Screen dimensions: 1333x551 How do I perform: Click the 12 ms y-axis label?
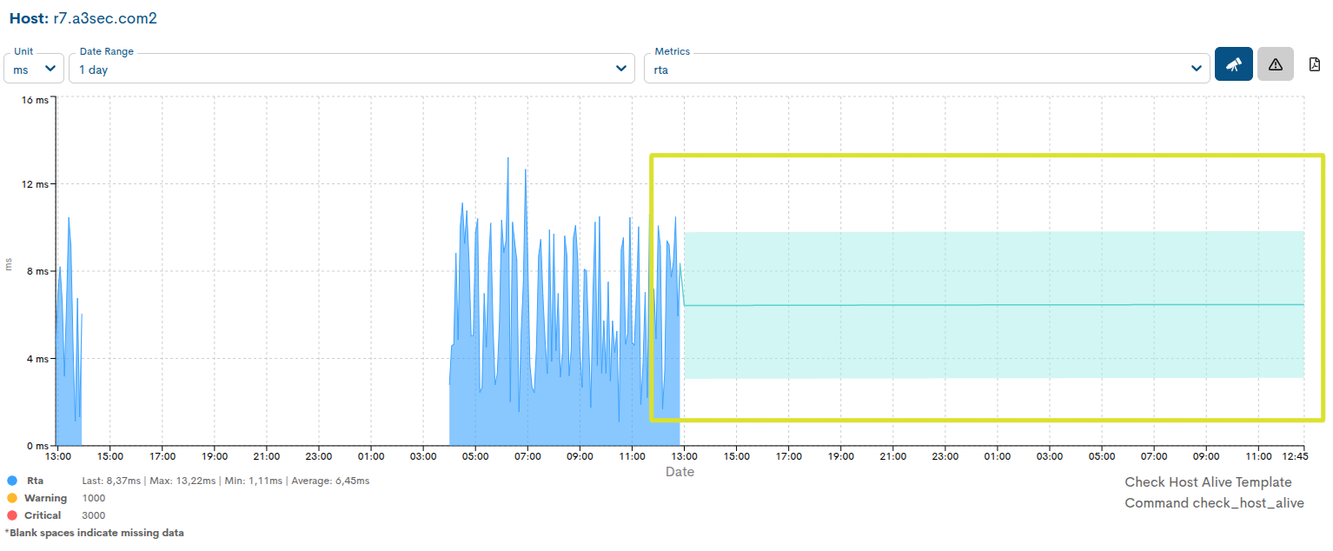point(35,184)
